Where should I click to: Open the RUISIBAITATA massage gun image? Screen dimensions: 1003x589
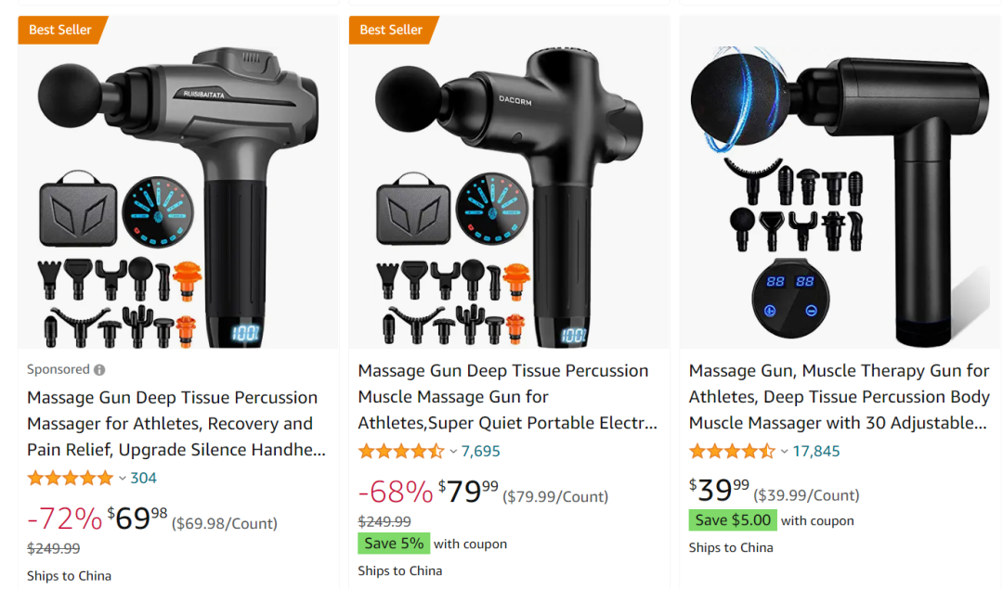coord(178,182)
